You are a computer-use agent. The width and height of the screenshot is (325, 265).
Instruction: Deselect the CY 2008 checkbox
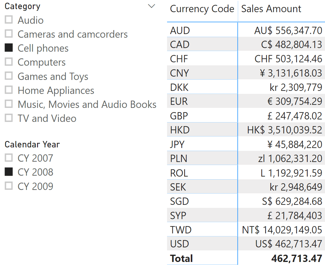[8, 172]
